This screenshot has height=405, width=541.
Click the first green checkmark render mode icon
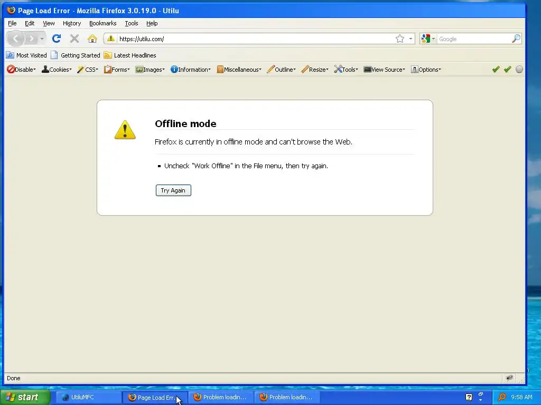click(x=496, y=69)
